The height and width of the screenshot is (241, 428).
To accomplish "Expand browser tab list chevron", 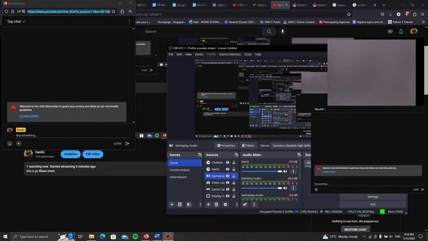I will tap(384, 5).
